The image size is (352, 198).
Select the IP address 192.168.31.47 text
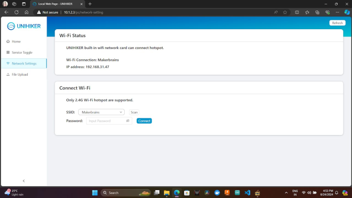[x=88, y=67]
